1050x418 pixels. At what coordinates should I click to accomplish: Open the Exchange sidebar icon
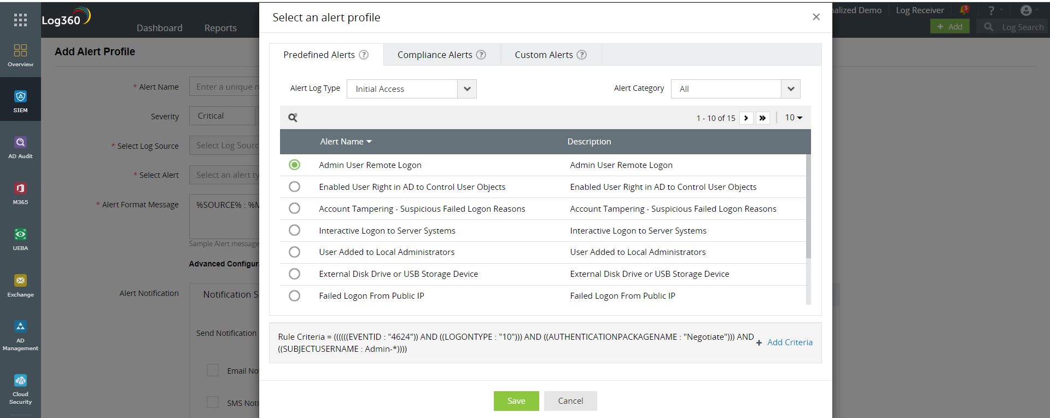pos(20,285)
